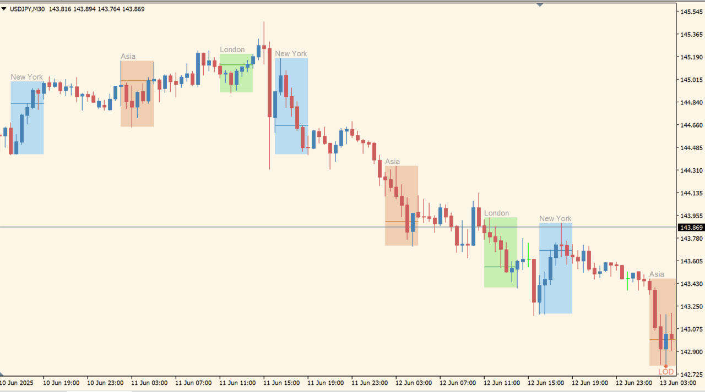Click the LOD label text
Screen dimensions: 705x392
pyautogui.click(x=666, y=372)
